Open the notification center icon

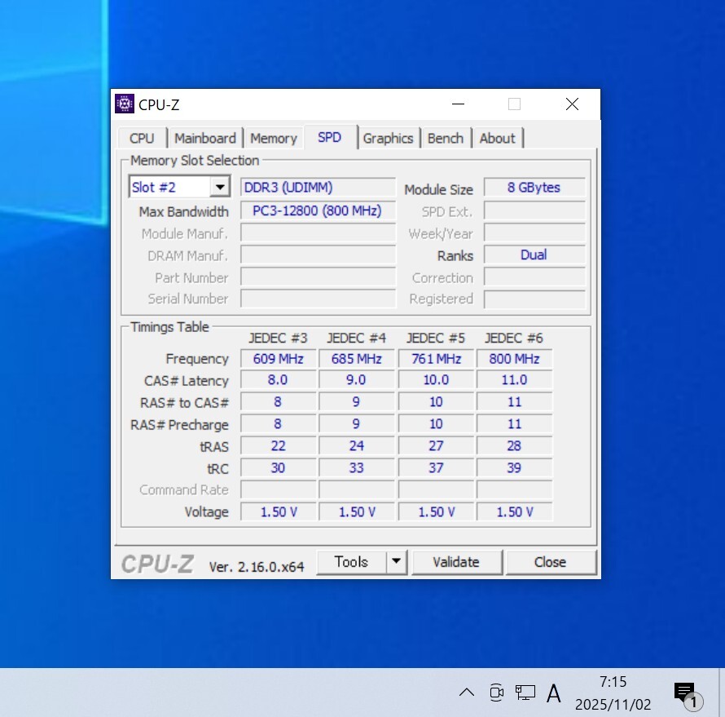pyautogui.click(x=685, y=693)
